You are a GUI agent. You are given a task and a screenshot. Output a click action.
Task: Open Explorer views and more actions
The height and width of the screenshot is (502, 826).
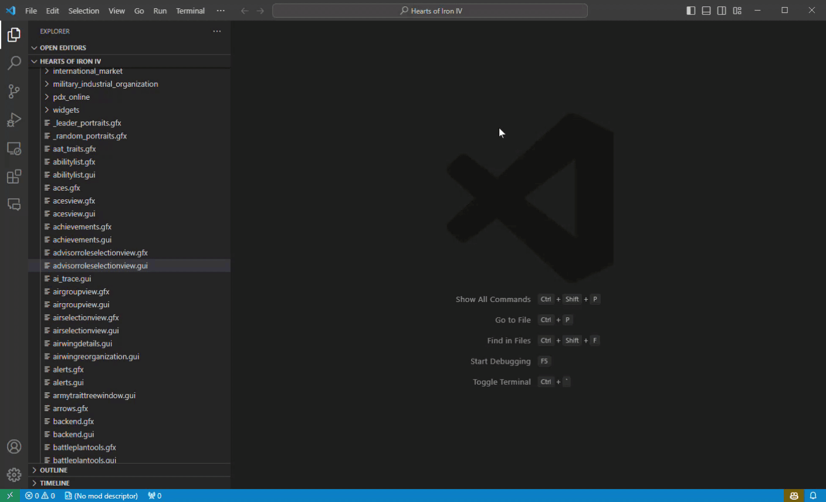[x=217, y=31]
